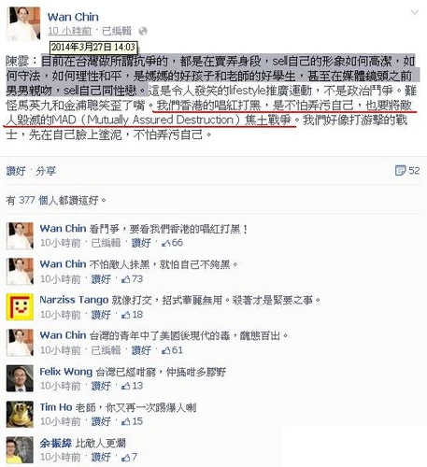Open Narziss Tango's pixel smiley avatar
The height and width of the screenshot is (467, 427).
coord(20,307)
